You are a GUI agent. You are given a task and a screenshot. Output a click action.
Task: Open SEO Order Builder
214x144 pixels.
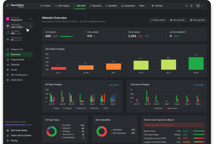point(19,130)
